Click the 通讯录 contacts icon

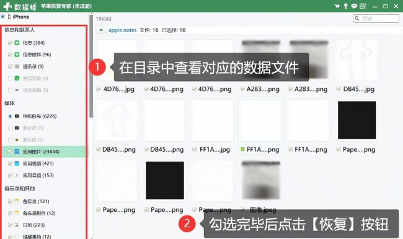coord(17,66)
